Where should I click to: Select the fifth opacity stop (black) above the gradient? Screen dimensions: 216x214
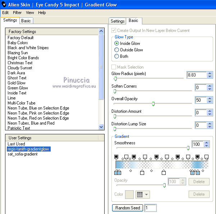point(156,157)
